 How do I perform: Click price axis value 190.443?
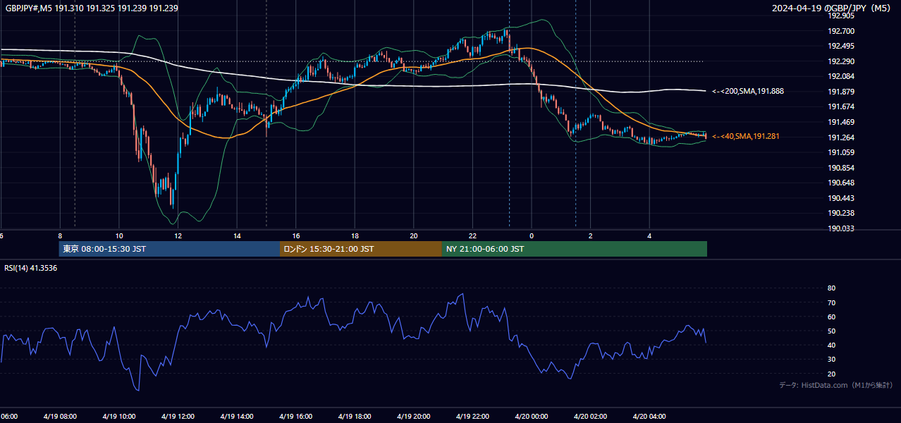point(841,198)
